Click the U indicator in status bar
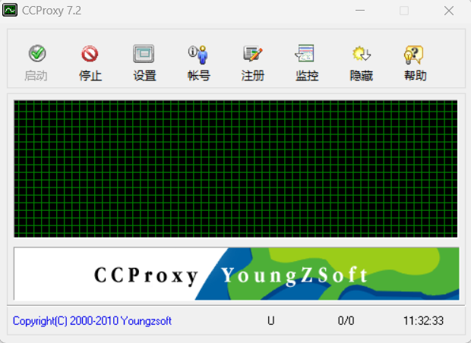Screen dimensions: 471x343 pos(270,321)
